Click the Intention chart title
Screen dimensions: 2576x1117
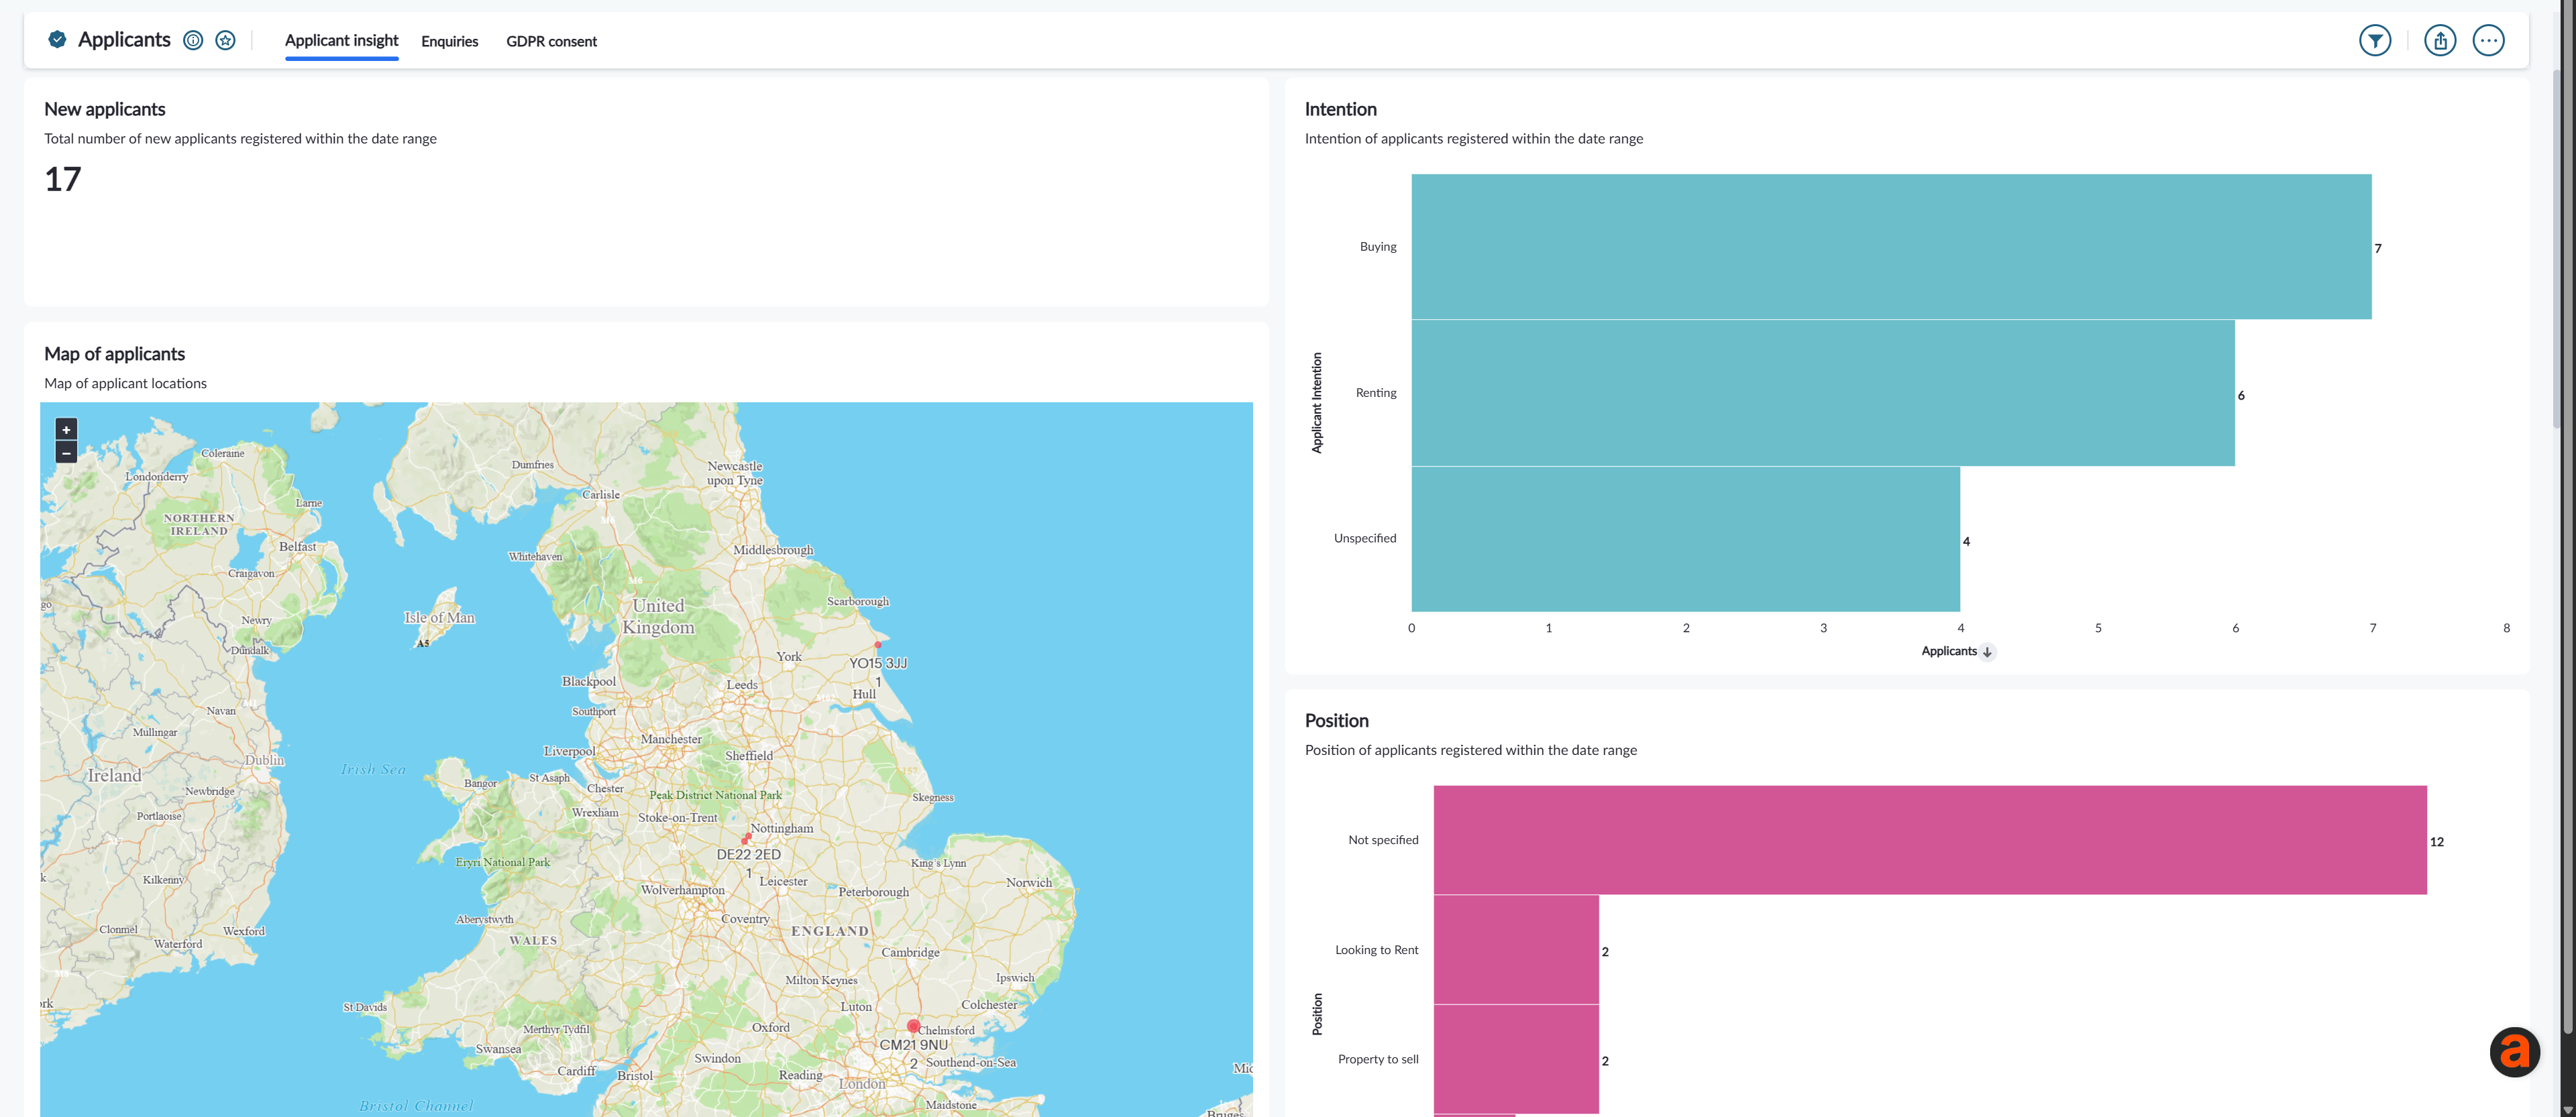(x=1340, y=109)
